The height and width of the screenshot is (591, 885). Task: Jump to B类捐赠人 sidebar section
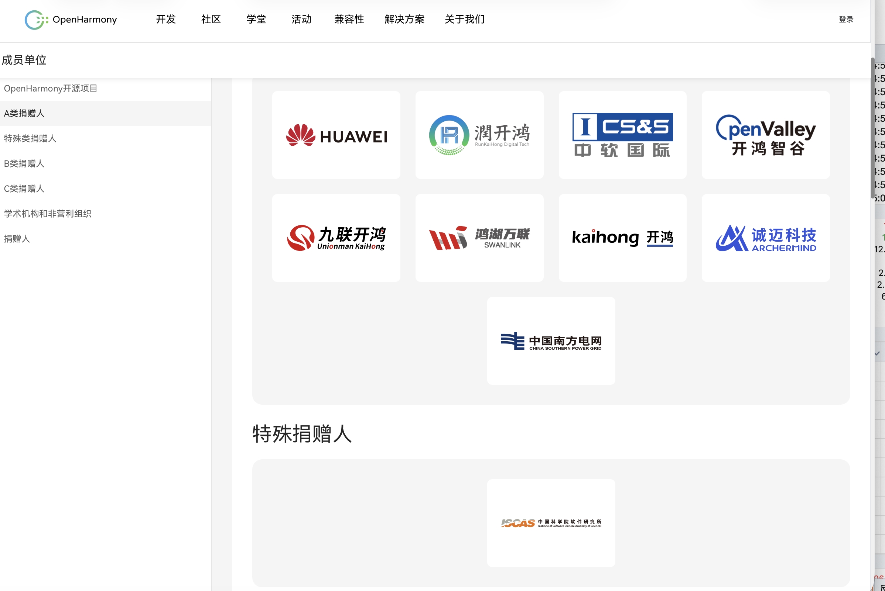pyautogui.click(x=24, y=163)
